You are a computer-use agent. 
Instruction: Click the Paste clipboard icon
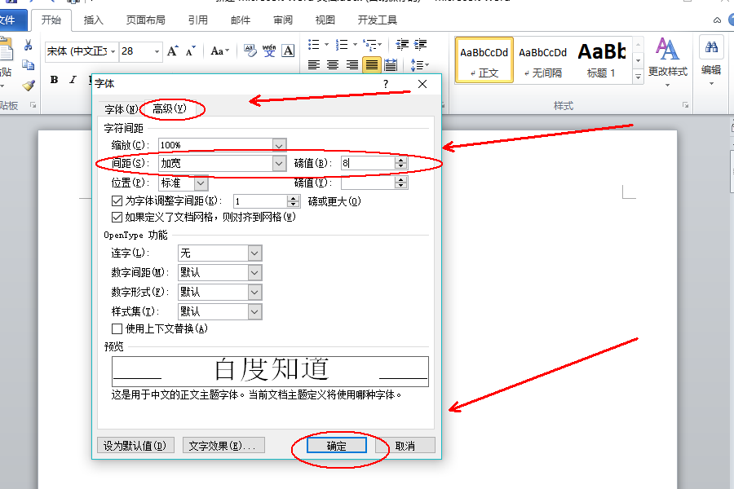[x=6, y=49]
